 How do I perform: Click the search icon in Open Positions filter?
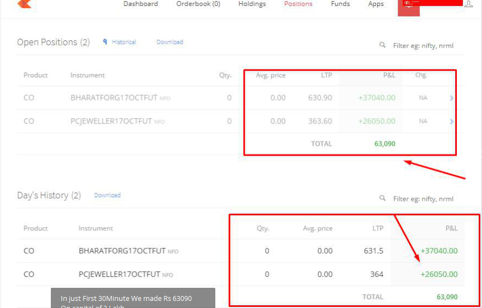pyautogui.click(x=383, y=45)
